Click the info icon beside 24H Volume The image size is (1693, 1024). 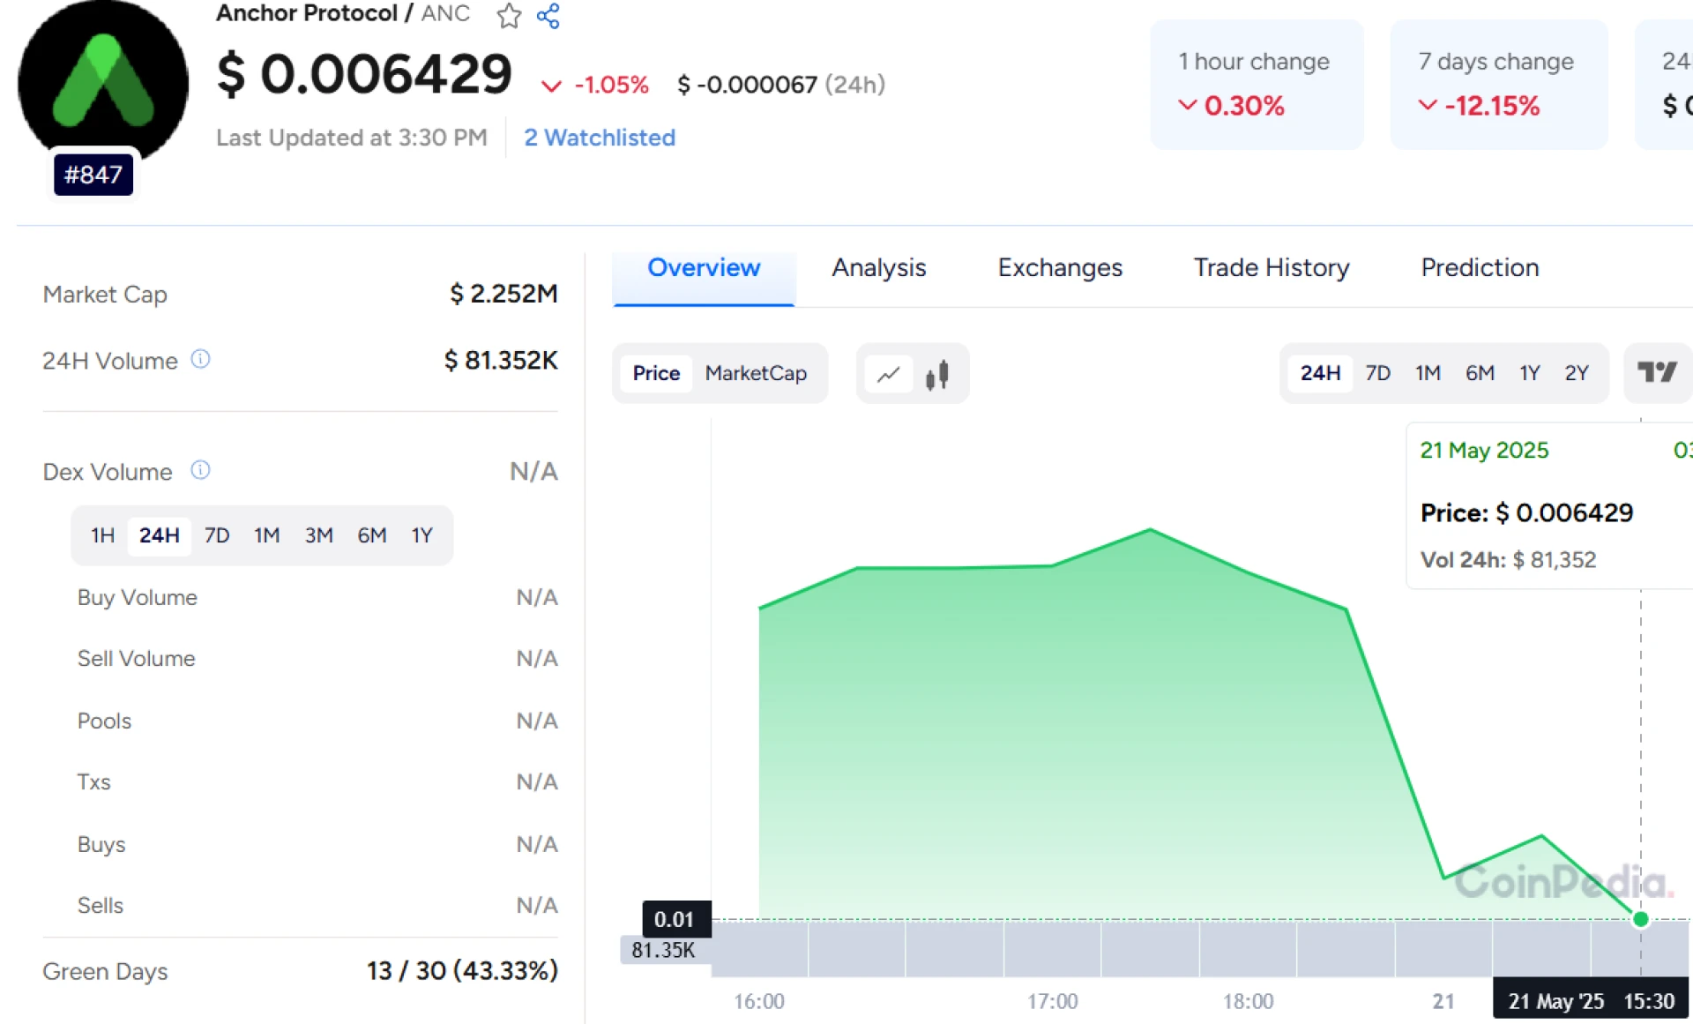click(x=201, y=359)
